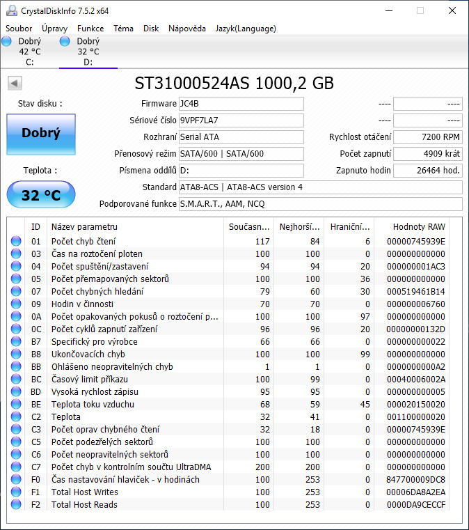Switch to the C: disk tab
This screenshot has height=530, width=469.
click(x=29, y=52)
